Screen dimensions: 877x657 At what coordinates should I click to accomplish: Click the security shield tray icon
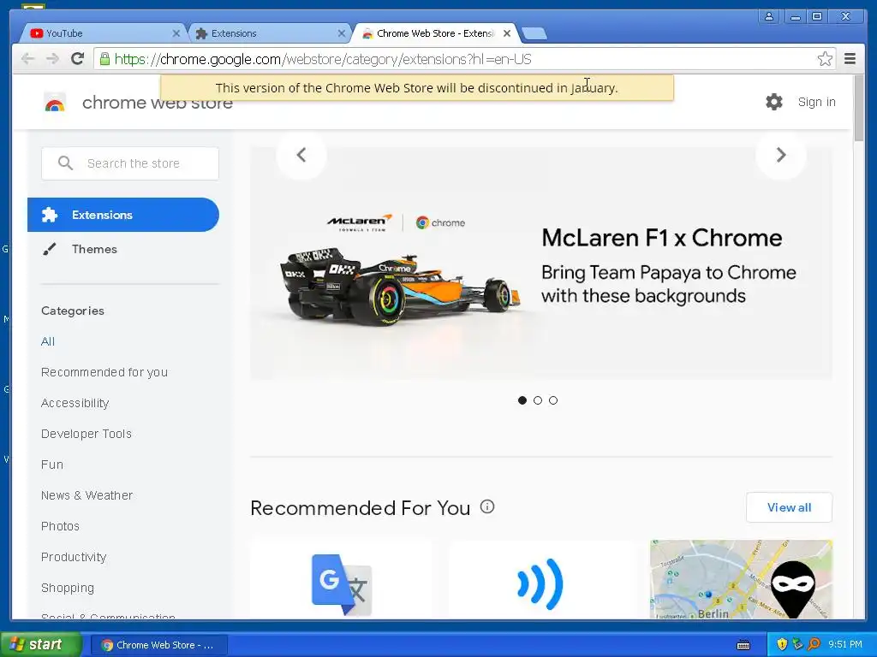click(782, 645)
